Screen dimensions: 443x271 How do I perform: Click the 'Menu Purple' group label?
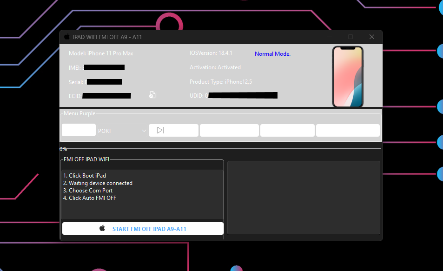coord(79,113)
